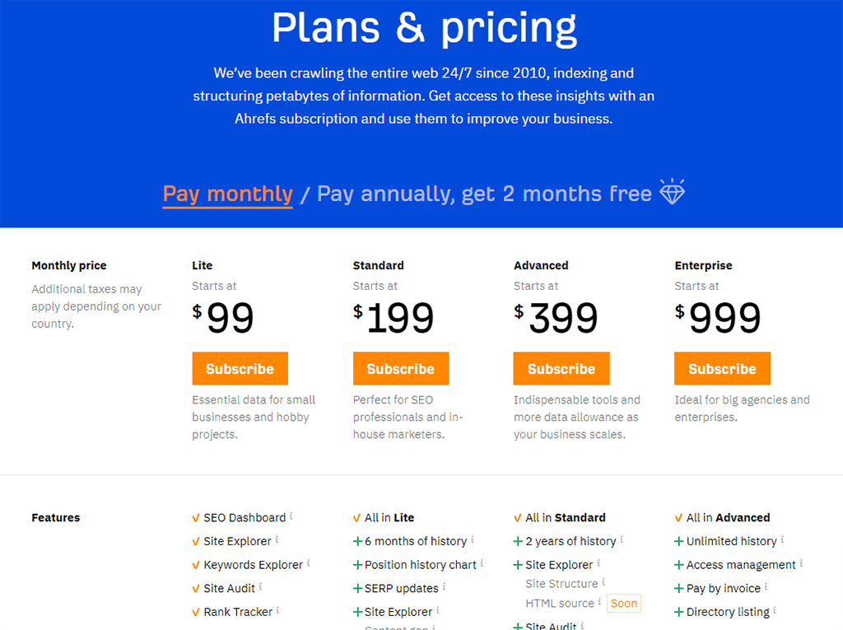Screen dimensions: 843x630
Task: Click info icon beside Keywords Explorer
Action: pos(309,562)
